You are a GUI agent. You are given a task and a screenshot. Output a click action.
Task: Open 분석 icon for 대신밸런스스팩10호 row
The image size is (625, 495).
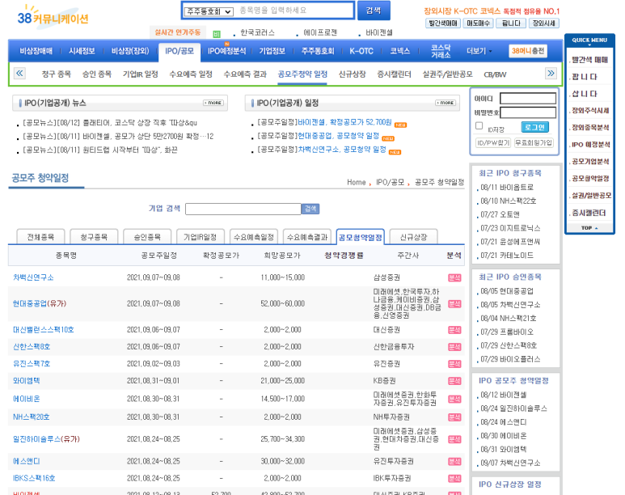click(x=454, y=330)
